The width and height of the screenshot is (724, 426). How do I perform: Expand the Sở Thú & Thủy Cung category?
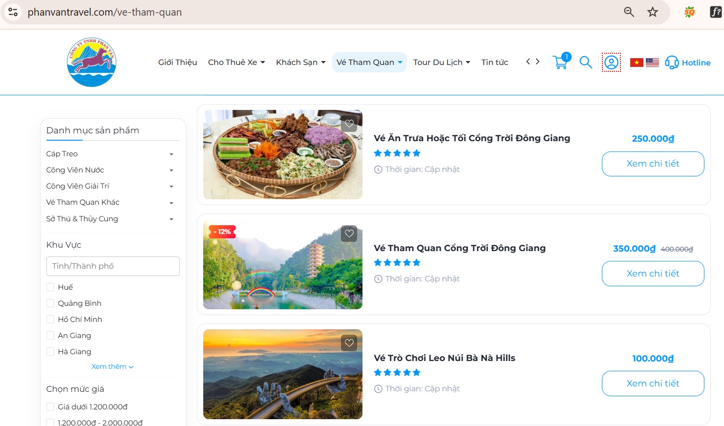(x=171, y=219)
